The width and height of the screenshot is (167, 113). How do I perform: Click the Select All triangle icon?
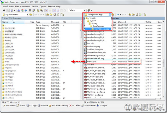[x=55, y=10]
